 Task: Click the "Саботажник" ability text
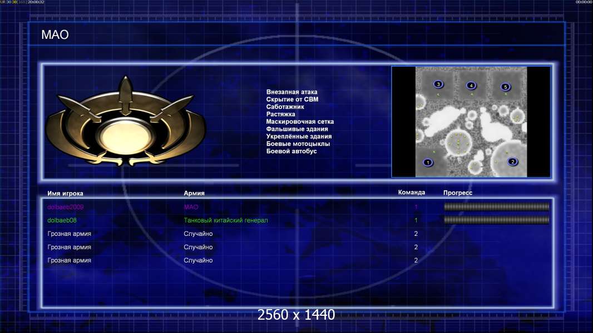tap(285, 107)
